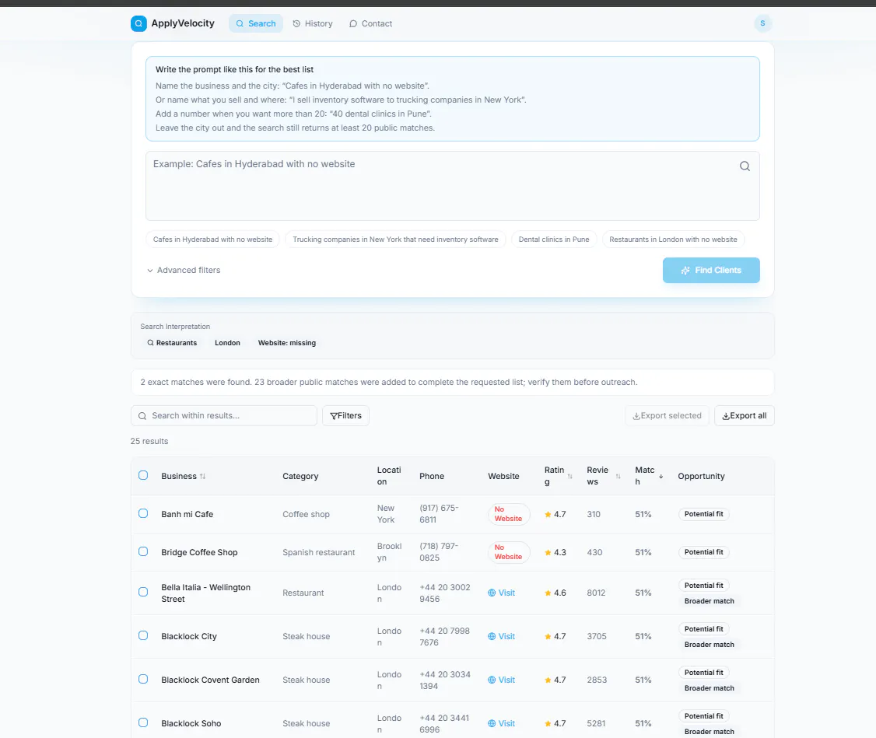Expand Advanced filters

[x=184, y=270]
